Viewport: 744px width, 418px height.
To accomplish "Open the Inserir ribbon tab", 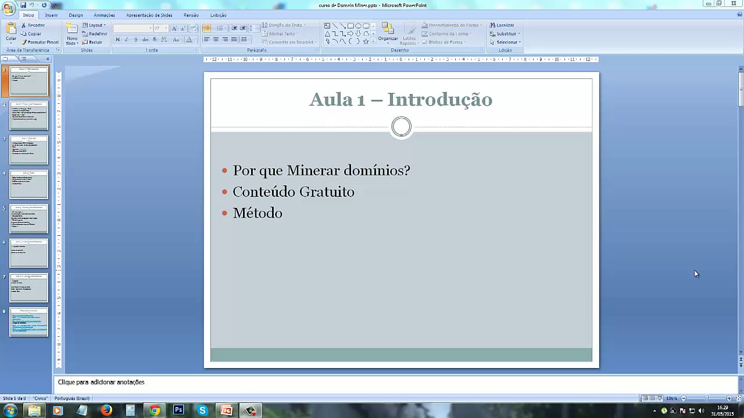I will coord(51,15).
